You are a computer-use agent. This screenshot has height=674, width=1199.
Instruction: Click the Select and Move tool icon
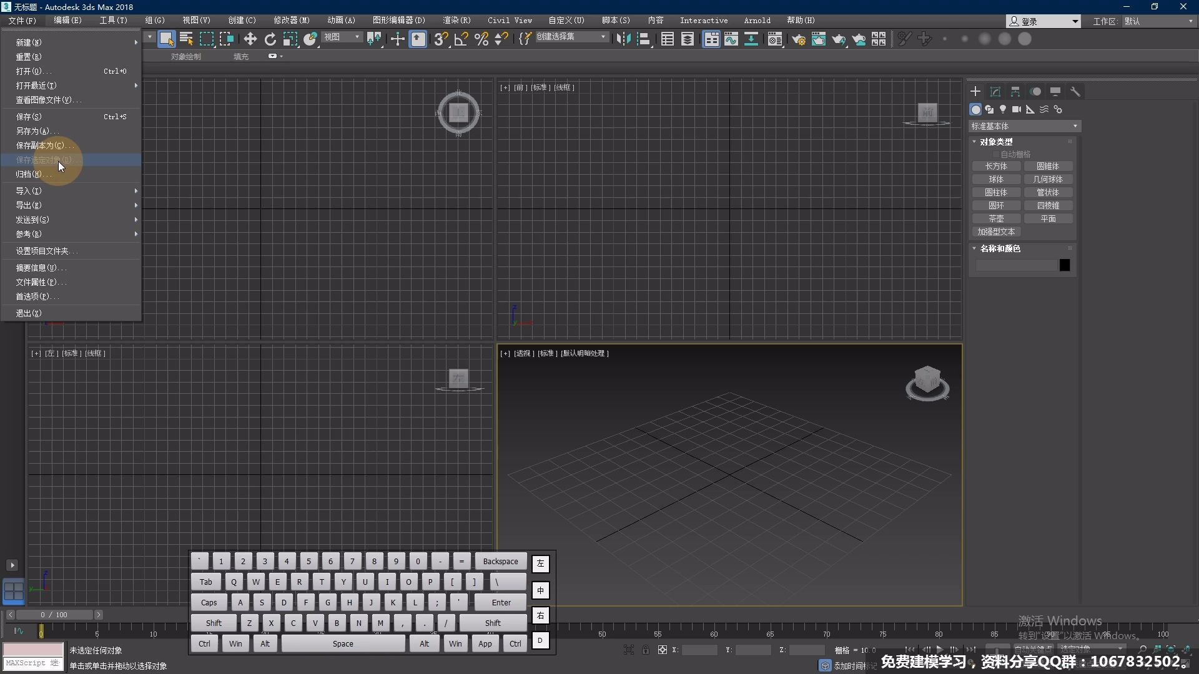[x=250, y=38]
